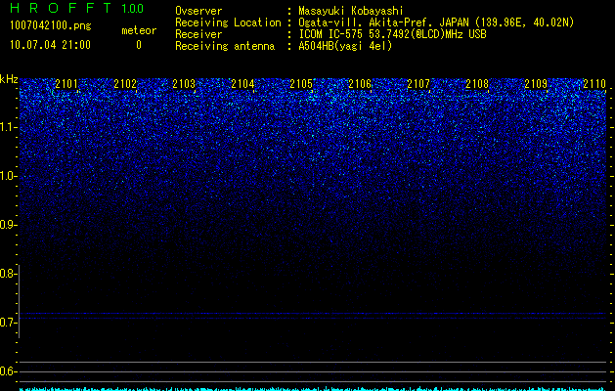Click the meteor count label
The image size is (615, 391).
tap(139, 30)
